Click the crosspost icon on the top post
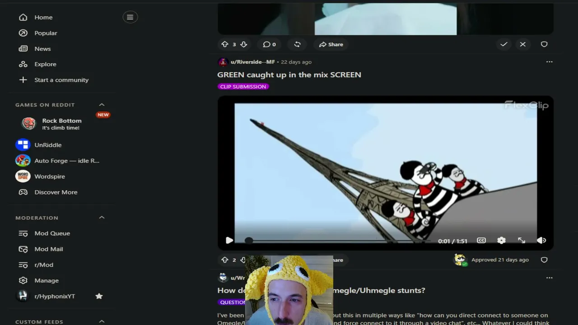This screenshot has width=578, height=325. [297, 44]
